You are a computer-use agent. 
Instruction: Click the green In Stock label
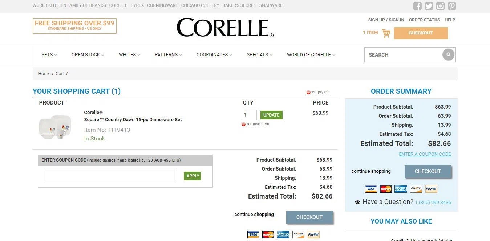[94, 139]
